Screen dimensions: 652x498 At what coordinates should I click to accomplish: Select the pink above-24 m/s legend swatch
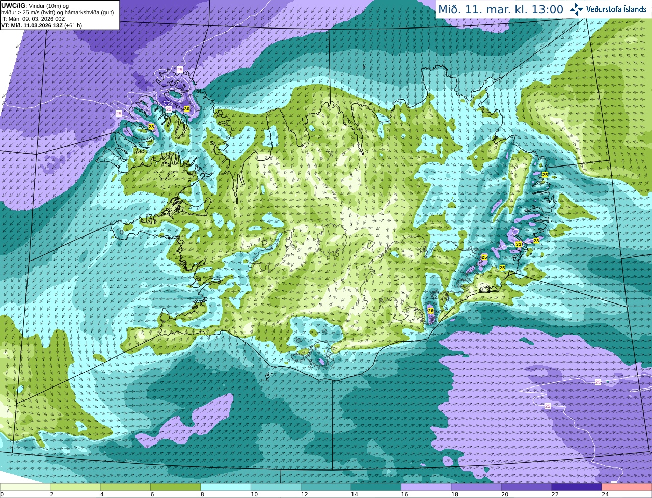[627, 487]
